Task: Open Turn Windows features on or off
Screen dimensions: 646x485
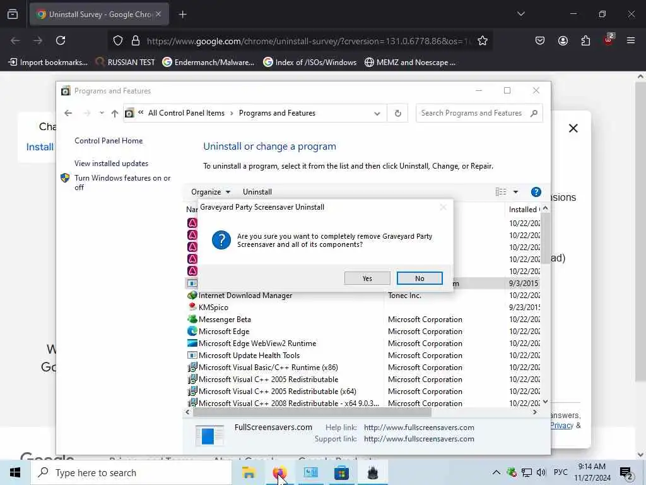Action: click(122, 183)
